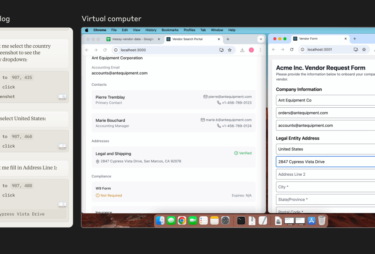Click the Finder icon in the dock
Image resolution: width=375 pixels, height=254 pixels.
click(160, 220)
